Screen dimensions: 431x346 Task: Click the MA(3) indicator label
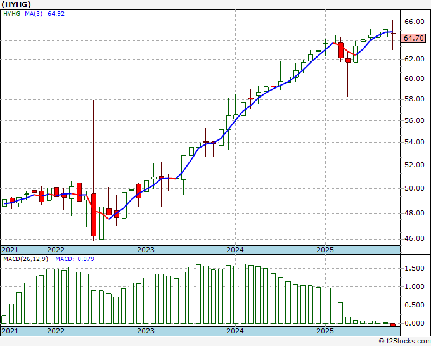pyautogui.click(x=34, y=13)
